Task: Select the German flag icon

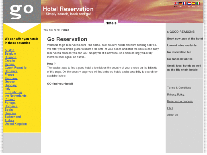Action: (x=180, y=3)
